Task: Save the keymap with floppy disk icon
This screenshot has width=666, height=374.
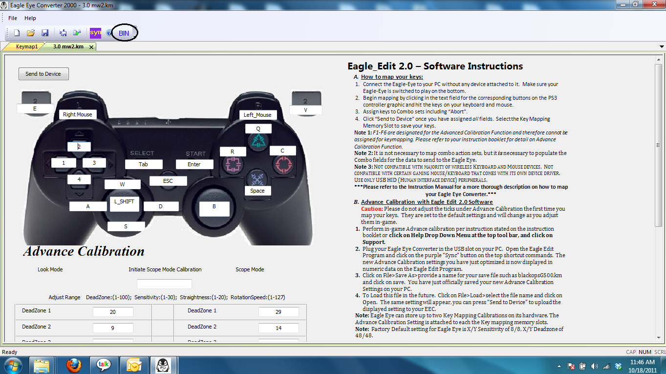Action: [44, 33]
